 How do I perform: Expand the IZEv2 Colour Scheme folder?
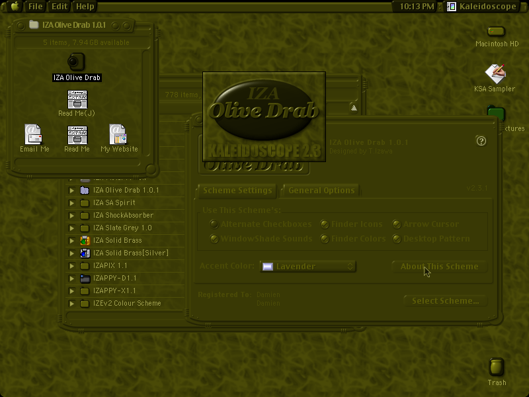(71, 304)
